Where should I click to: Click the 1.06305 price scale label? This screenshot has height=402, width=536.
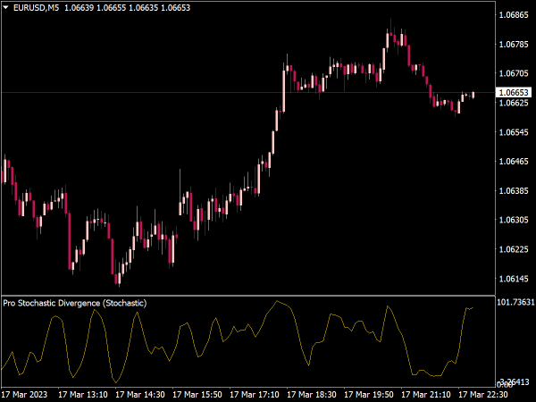[514, 220]
